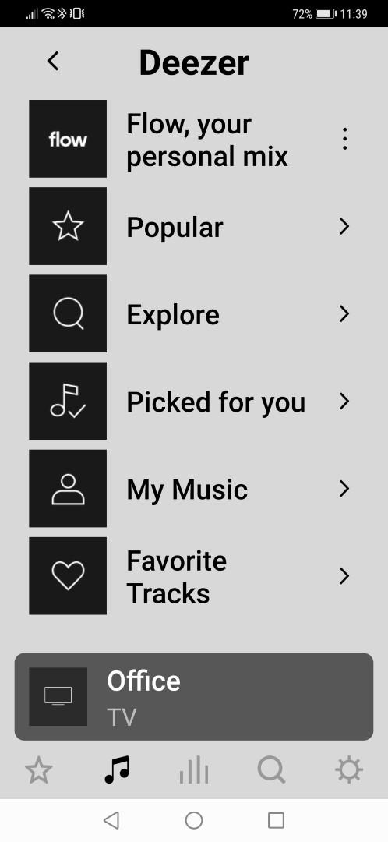Tap the TV thumbnail in Office bar

click(58, 696)
